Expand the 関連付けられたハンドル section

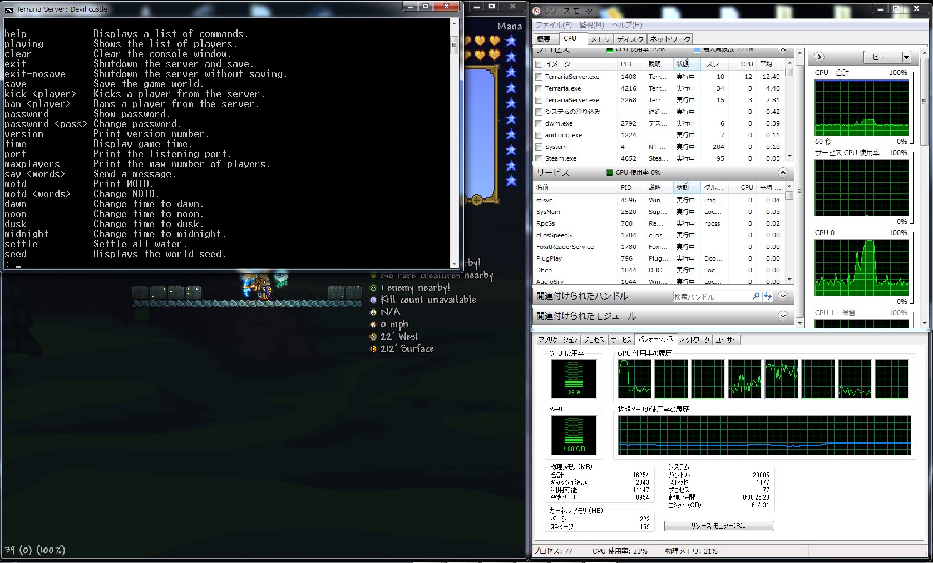point(783,296)
